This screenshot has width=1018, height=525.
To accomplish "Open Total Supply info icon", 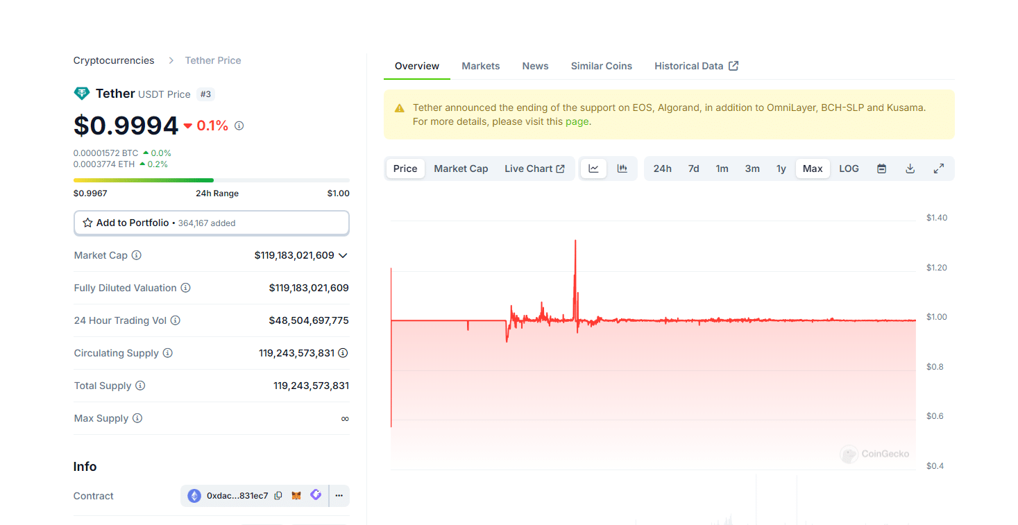I will [140, 386].
